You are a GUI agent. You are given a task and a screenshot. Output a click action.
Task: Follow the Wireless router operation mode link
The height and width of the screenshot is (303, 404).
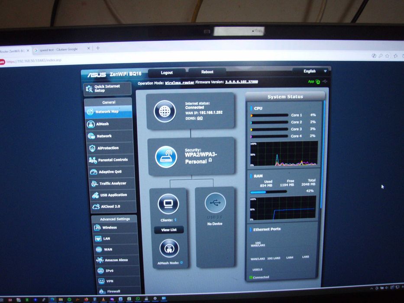tap(180, 83)
